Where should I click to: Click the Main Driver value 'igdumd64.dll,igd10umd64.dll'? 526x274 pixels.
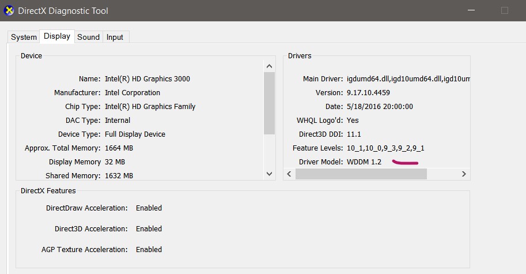[x=408, y=79]
